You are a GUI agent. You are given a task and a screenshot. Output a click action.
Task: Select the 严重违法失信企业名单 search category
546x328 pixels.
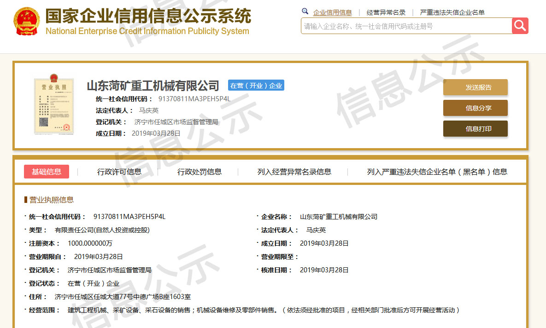(x=452, y=12)
